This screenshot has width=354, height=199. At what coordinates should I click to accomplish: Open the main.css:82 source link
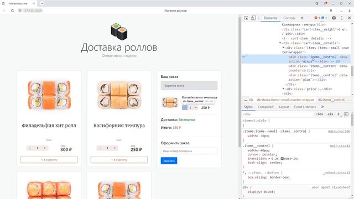pyautogui.click(x=340, y=146)
